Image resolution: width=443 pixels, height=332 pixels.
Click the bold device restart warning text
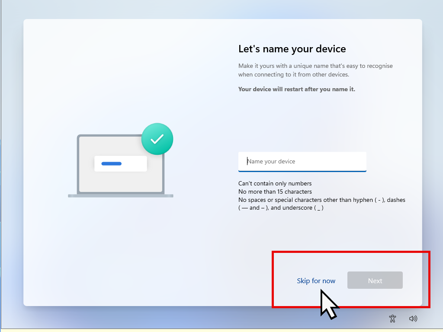[296, 89]
